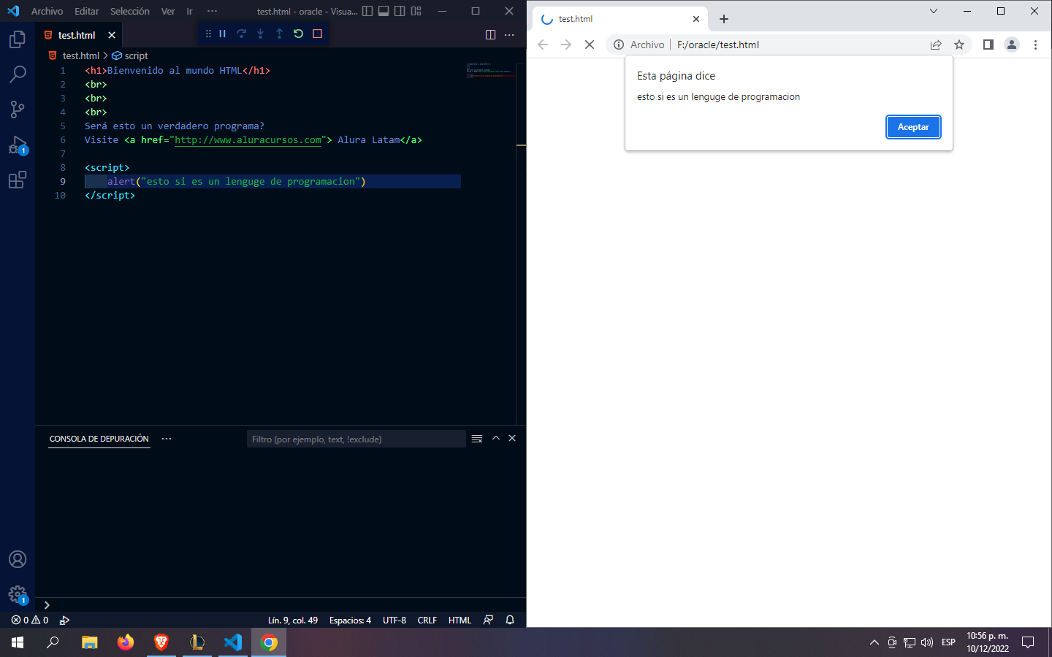1052x657 pixels.
Task: Toggle the primary sidebar layout icon
Action: [367, 11]
